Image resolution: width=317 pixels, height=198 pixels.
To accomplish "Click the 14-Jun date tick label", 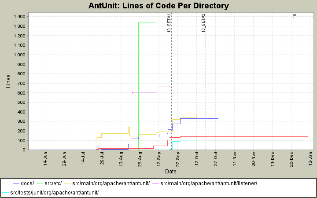I will coord(45,158).
